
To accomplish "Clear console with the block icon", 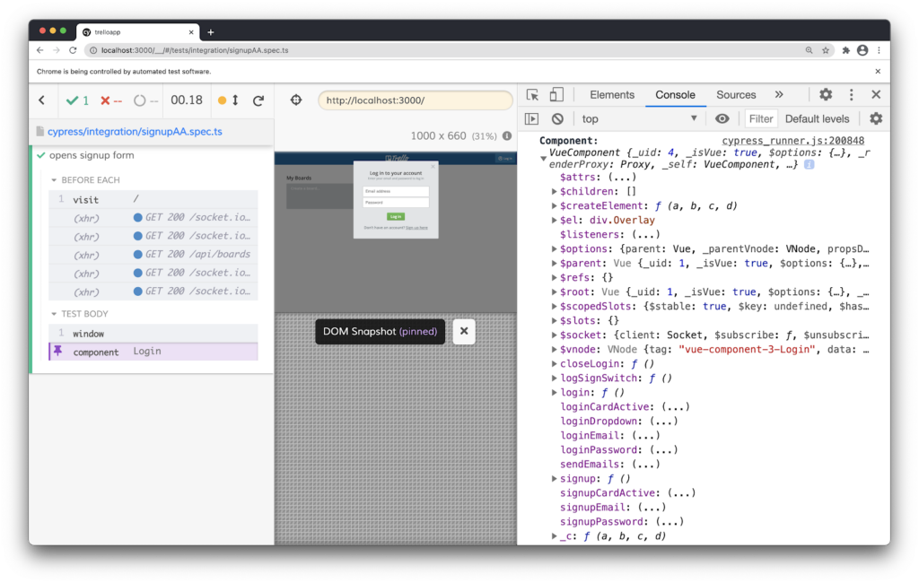I will (x=557, y=118).
